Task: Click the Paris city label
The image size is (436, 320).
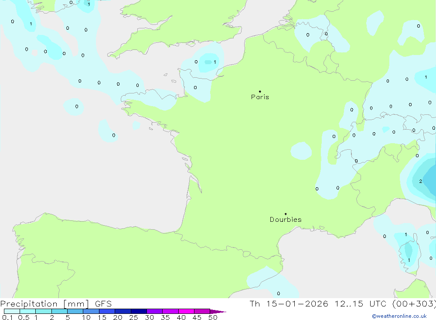Action: pos(260,97)
